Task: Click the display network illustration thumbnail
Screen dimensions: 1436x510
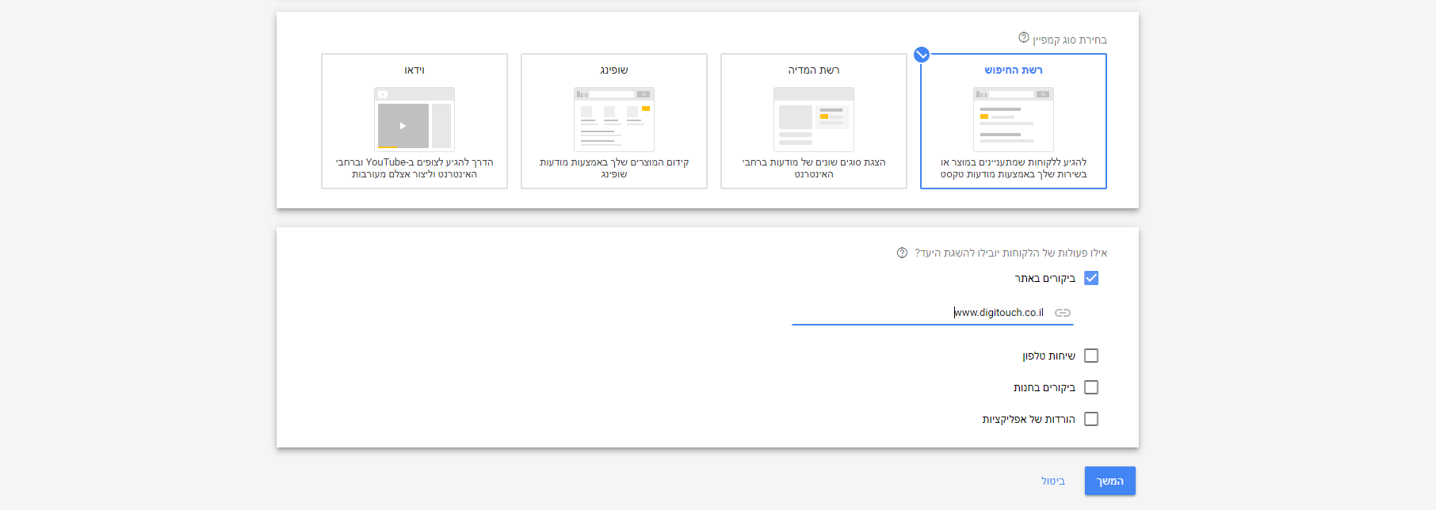Action: tap(813, 119)
